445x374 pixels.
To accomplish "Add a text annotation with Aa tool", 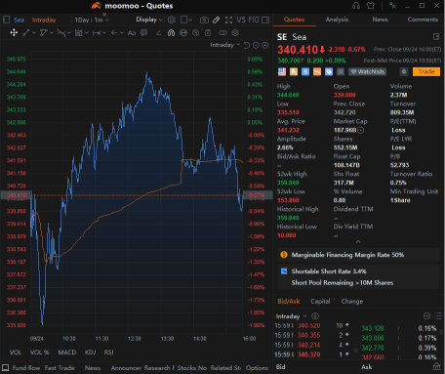I will click(x=132, y=32).
